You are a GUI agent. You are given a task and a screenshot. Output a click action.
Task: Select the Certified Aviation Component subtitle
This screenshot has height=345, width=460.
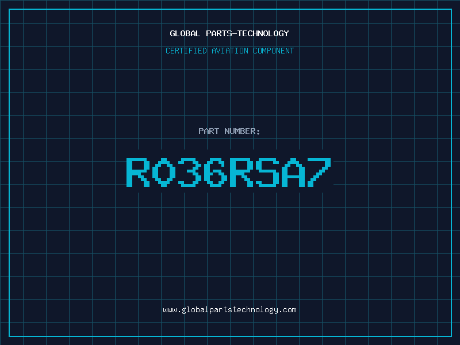(229, 51)
